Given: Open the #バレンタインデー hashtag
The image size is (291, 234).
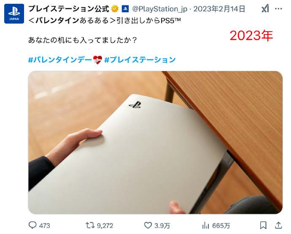Looking at the screenshot, I should click(x=65, y=60).
